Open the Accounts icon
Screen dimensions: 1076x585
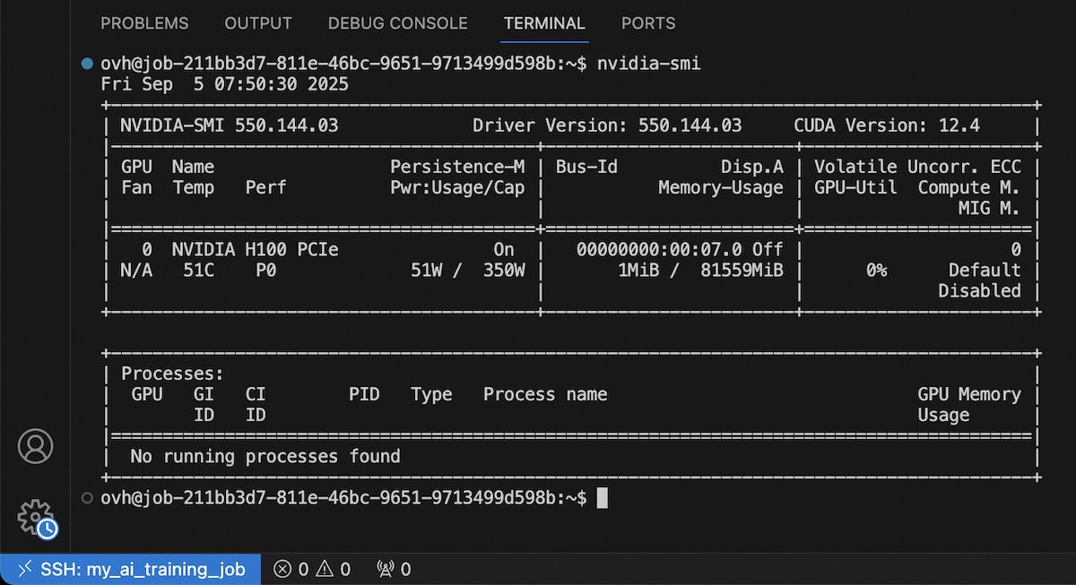(36, 446)
